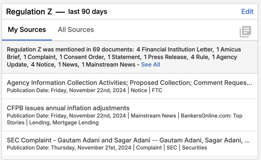This screenshot has width=261, height=160.
Task: Open Edit for Regulation Z widget
Action: point(247,11)
